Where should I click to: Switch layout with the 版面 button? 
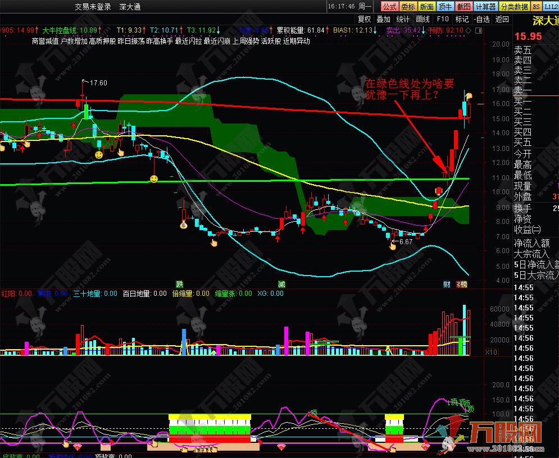point(427,6)
